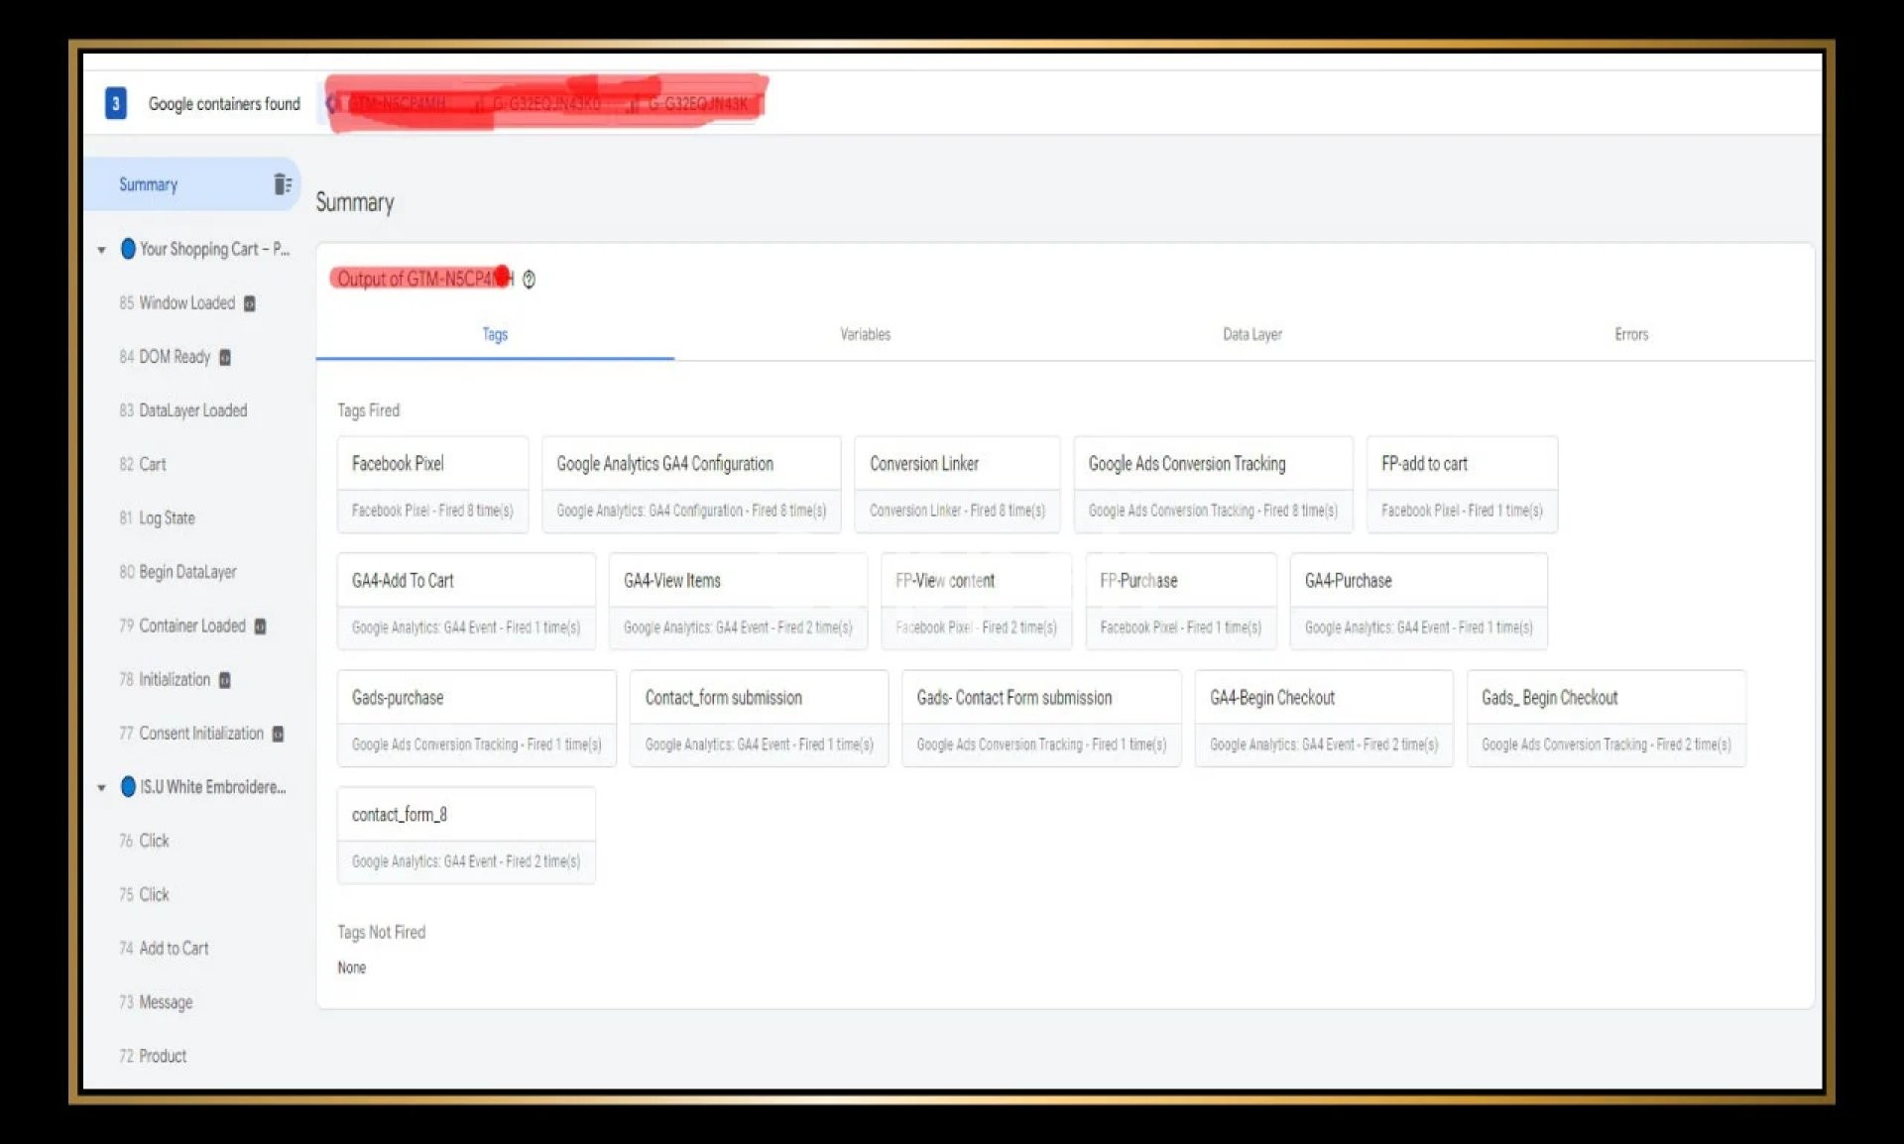Collapse the Your Shopping Cart page group
The width and height of the screenshot is (1904, 1144).
tap(101, 250)
